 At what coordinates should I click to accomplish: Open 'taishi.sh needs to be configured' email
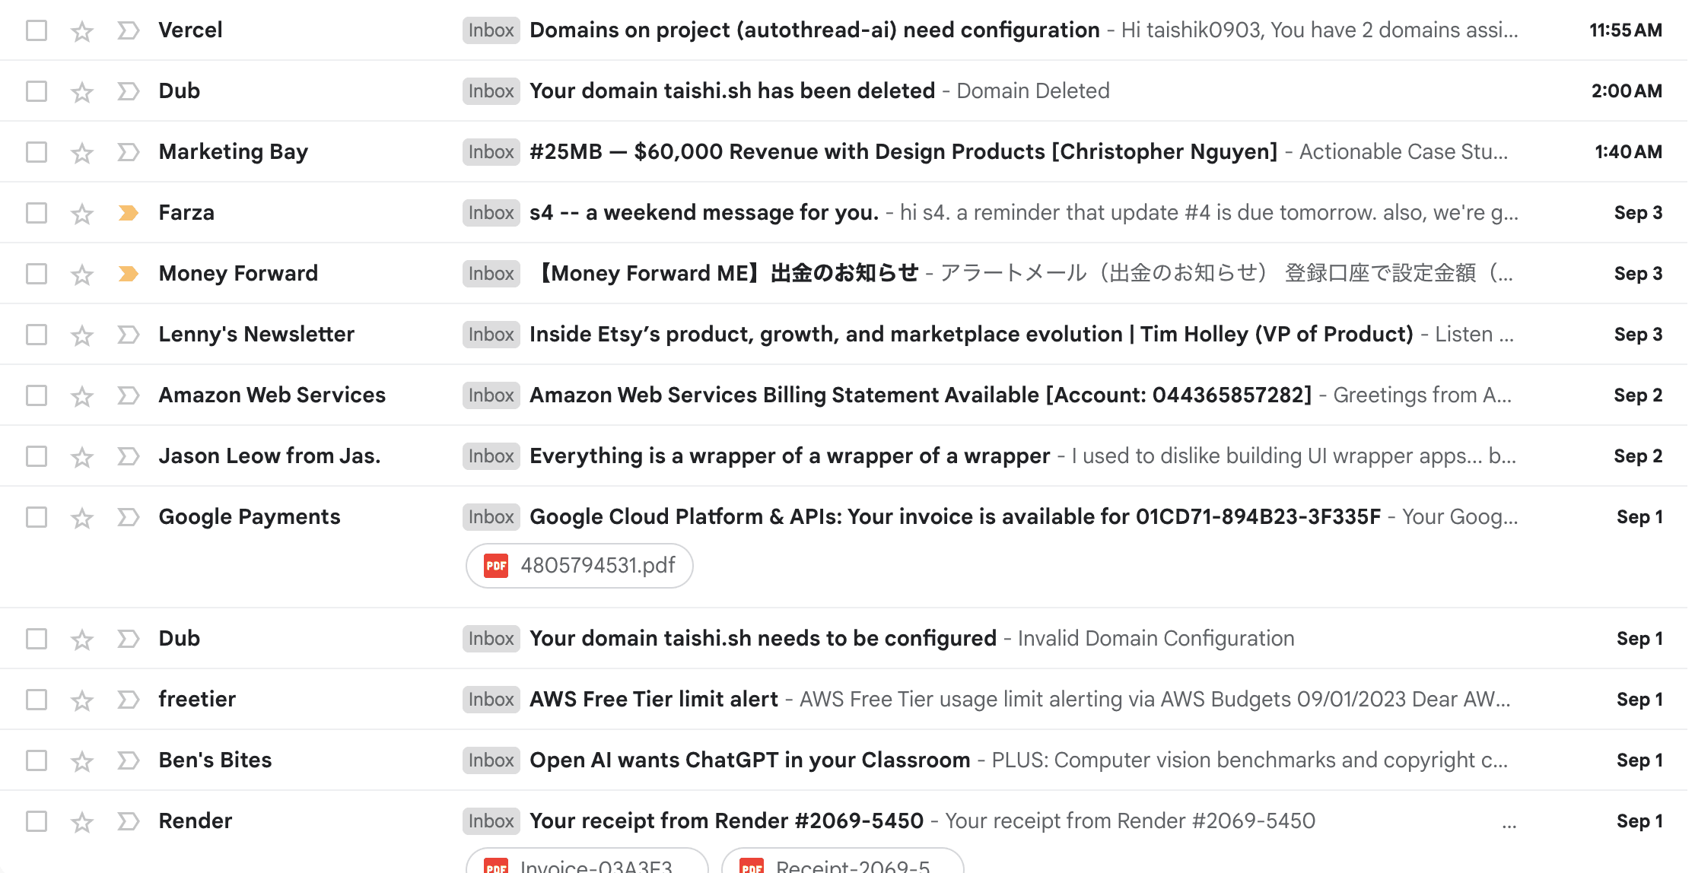point(763,639)
